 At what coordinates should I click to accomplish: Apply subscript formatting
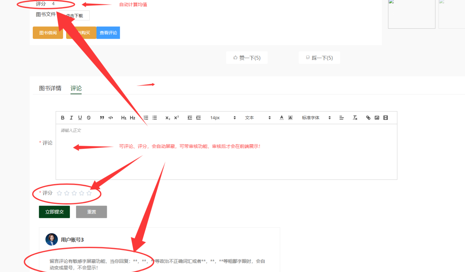pos(168,118)
